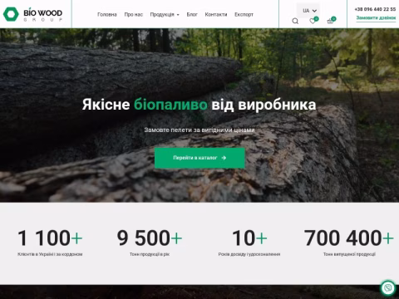Viewport: 399px width, 299px height.
Task: Open the Експорт page
Action: coord(244,15)
